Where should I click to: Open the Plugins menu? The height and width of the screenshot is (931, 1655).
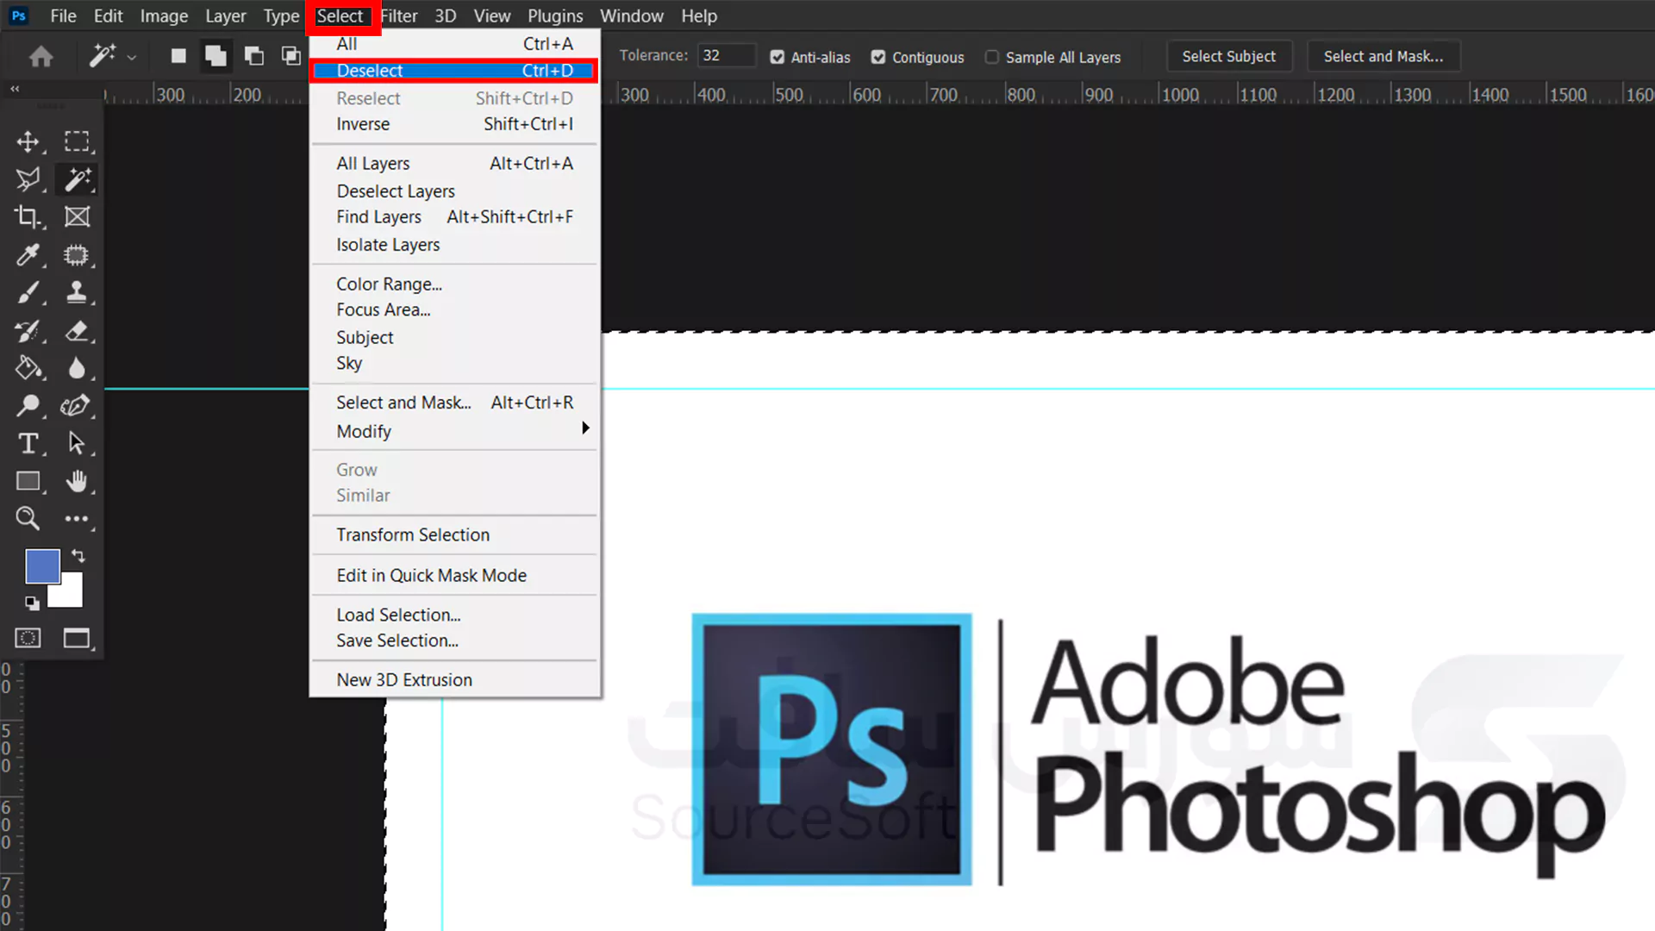(555, 16)
